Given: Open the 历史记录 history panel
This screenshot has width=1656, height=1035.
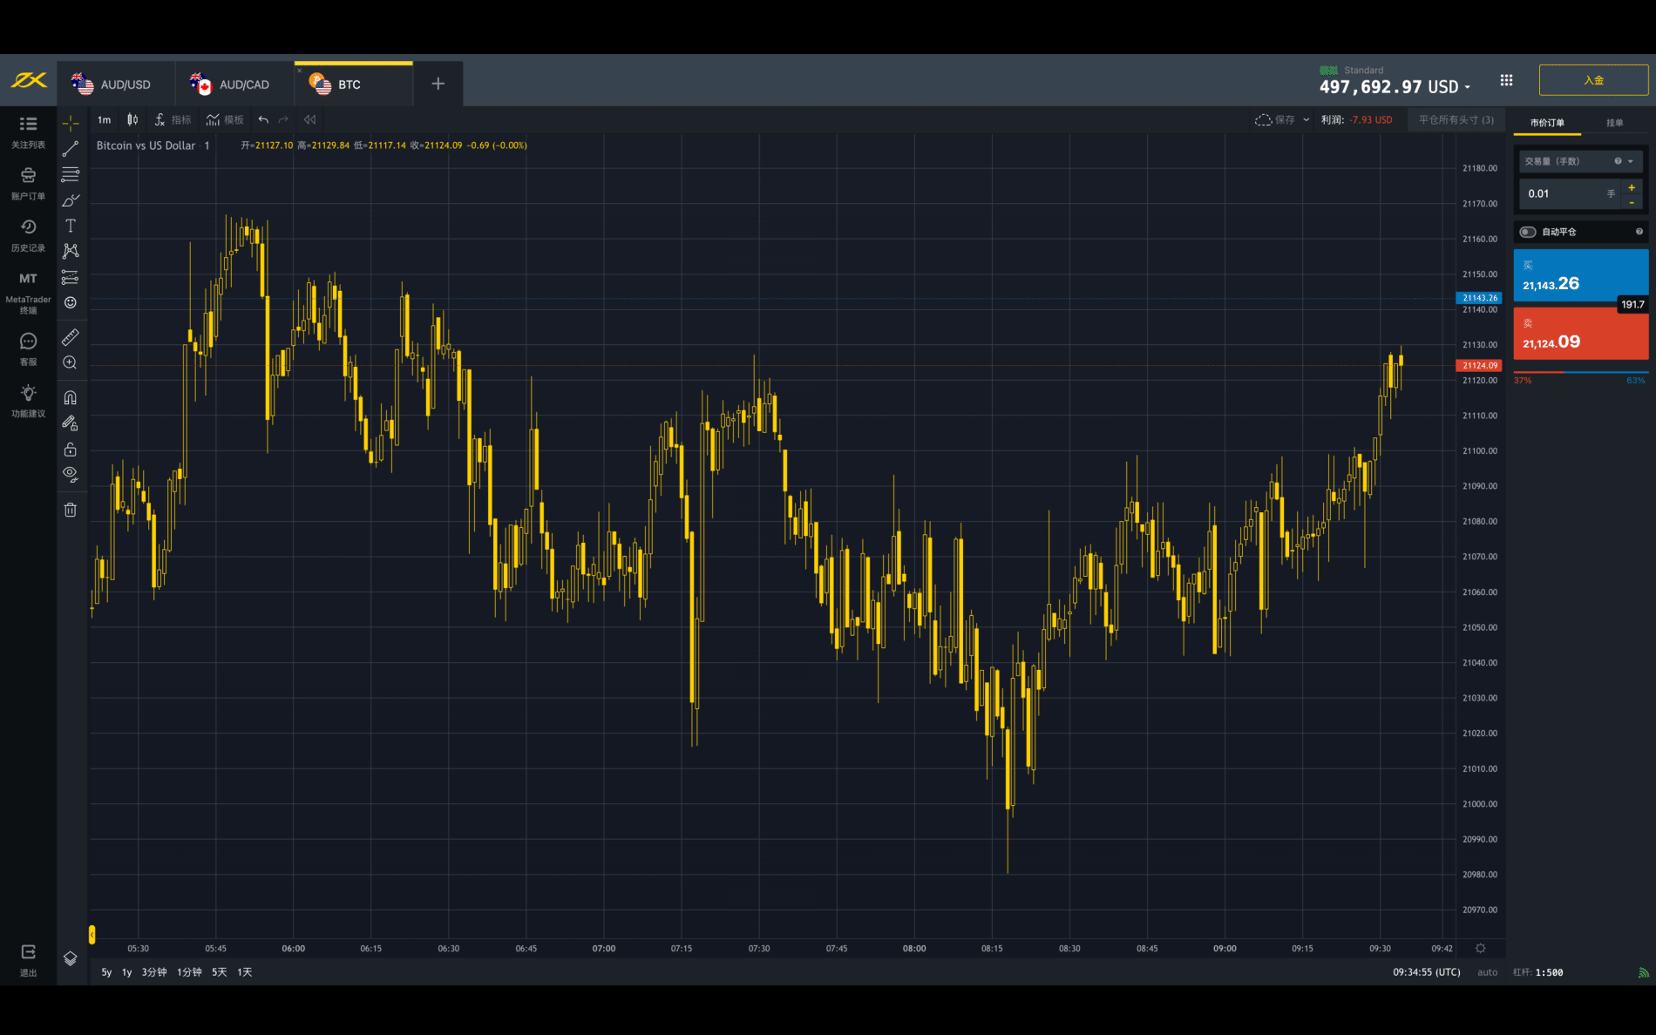Looking at the screenshot, I should (28, 235).
